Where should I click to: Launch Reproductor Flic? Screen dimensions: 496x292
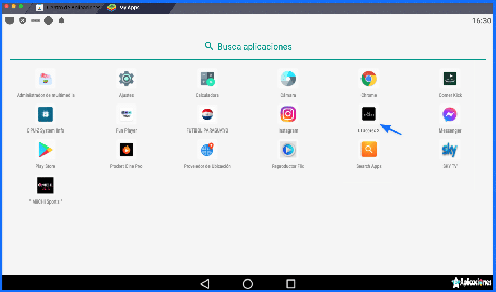(288, 149)
